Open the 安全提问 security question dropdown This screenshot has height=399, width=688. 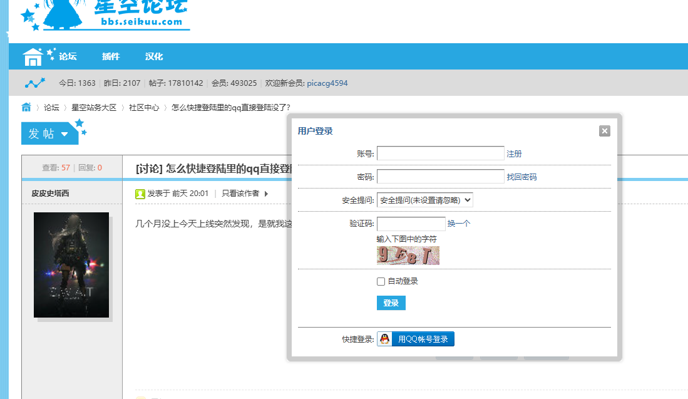pyautogui.click(x=424, y=200)
